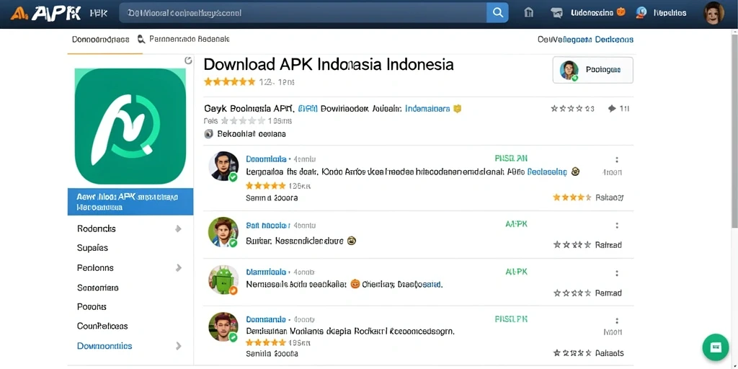The image size is (738, 369).
Task: Open Supaies sidebar item
Action: [93, 248]
